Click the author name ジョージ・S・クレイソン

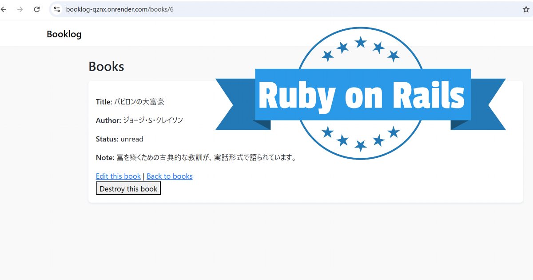(x=153, y=120)
